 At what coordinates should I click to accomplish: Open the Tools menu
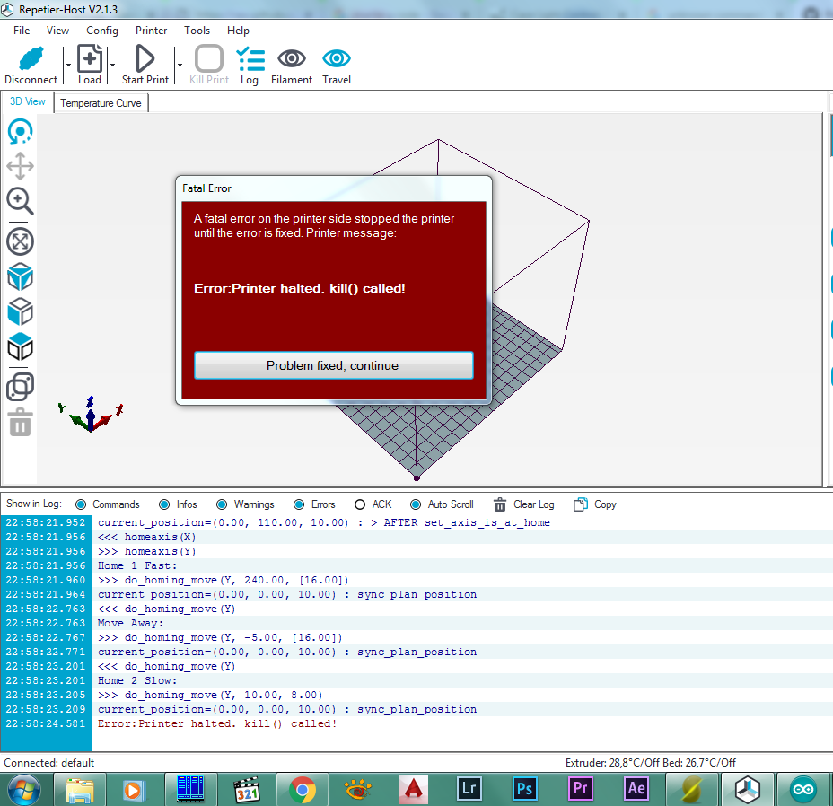197,31
